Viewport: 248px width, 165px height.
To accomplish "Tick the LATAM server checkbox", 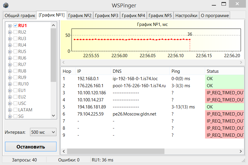I will pyautogui.click(x=16, y=110).
